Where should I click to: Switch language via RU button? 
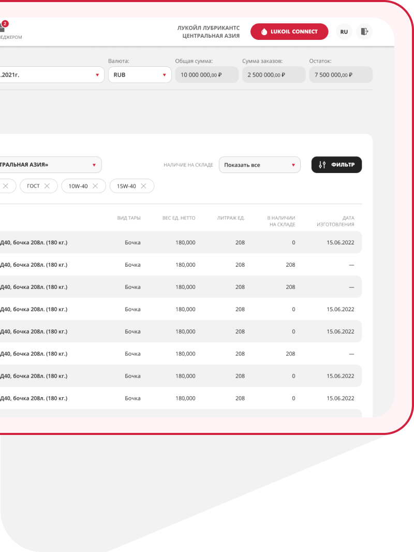(x=344, y=32)
